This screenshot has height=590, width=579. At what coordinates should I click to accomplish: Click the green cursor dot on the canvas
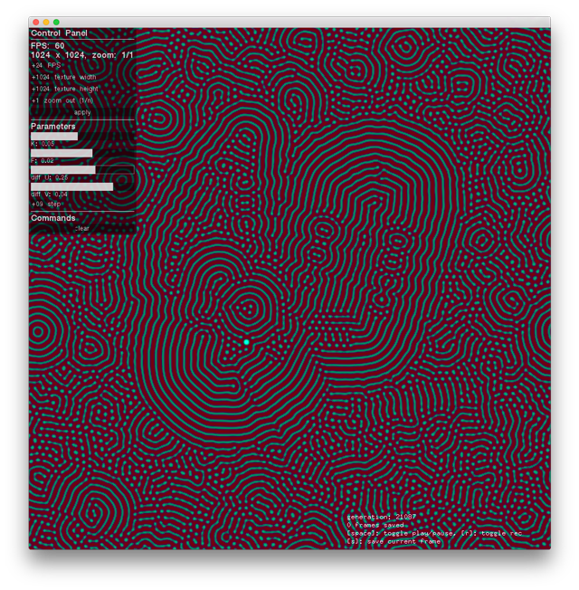(246, 342)
